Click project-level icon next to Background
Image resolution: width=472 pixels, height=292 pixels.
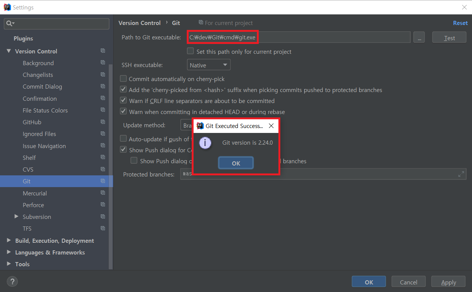pyautogui.click(x=103, y=62)
